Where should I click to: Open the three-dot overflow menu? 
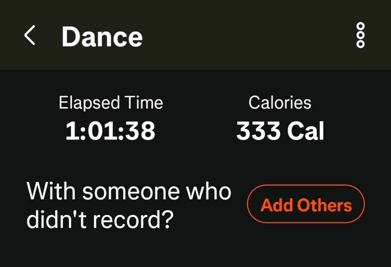pos(360,35)
